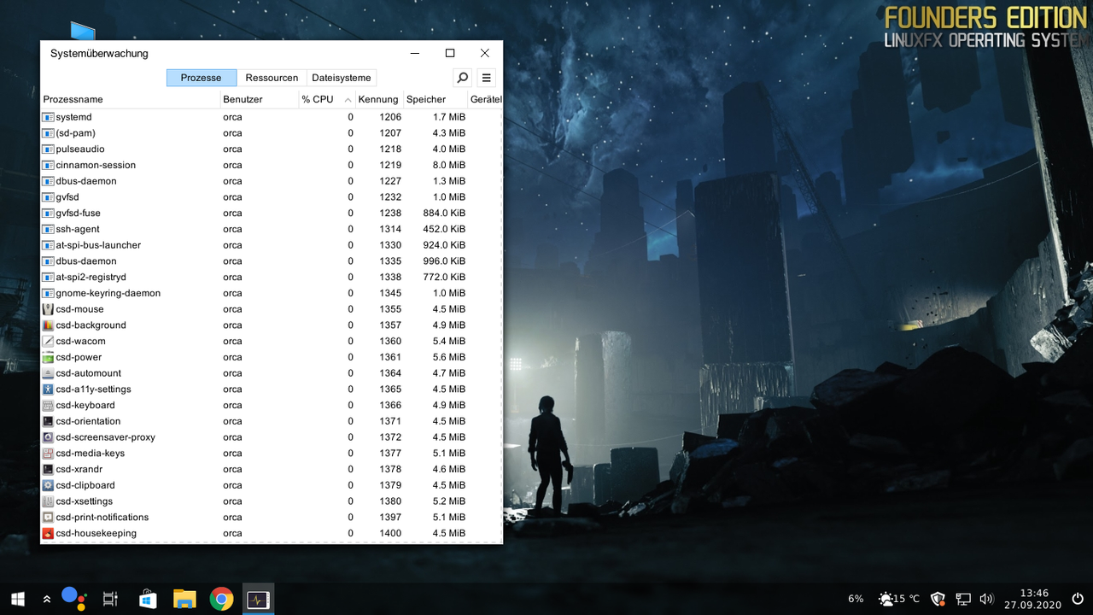
Task: Sort by the Kennung column header
Action: 379,99
